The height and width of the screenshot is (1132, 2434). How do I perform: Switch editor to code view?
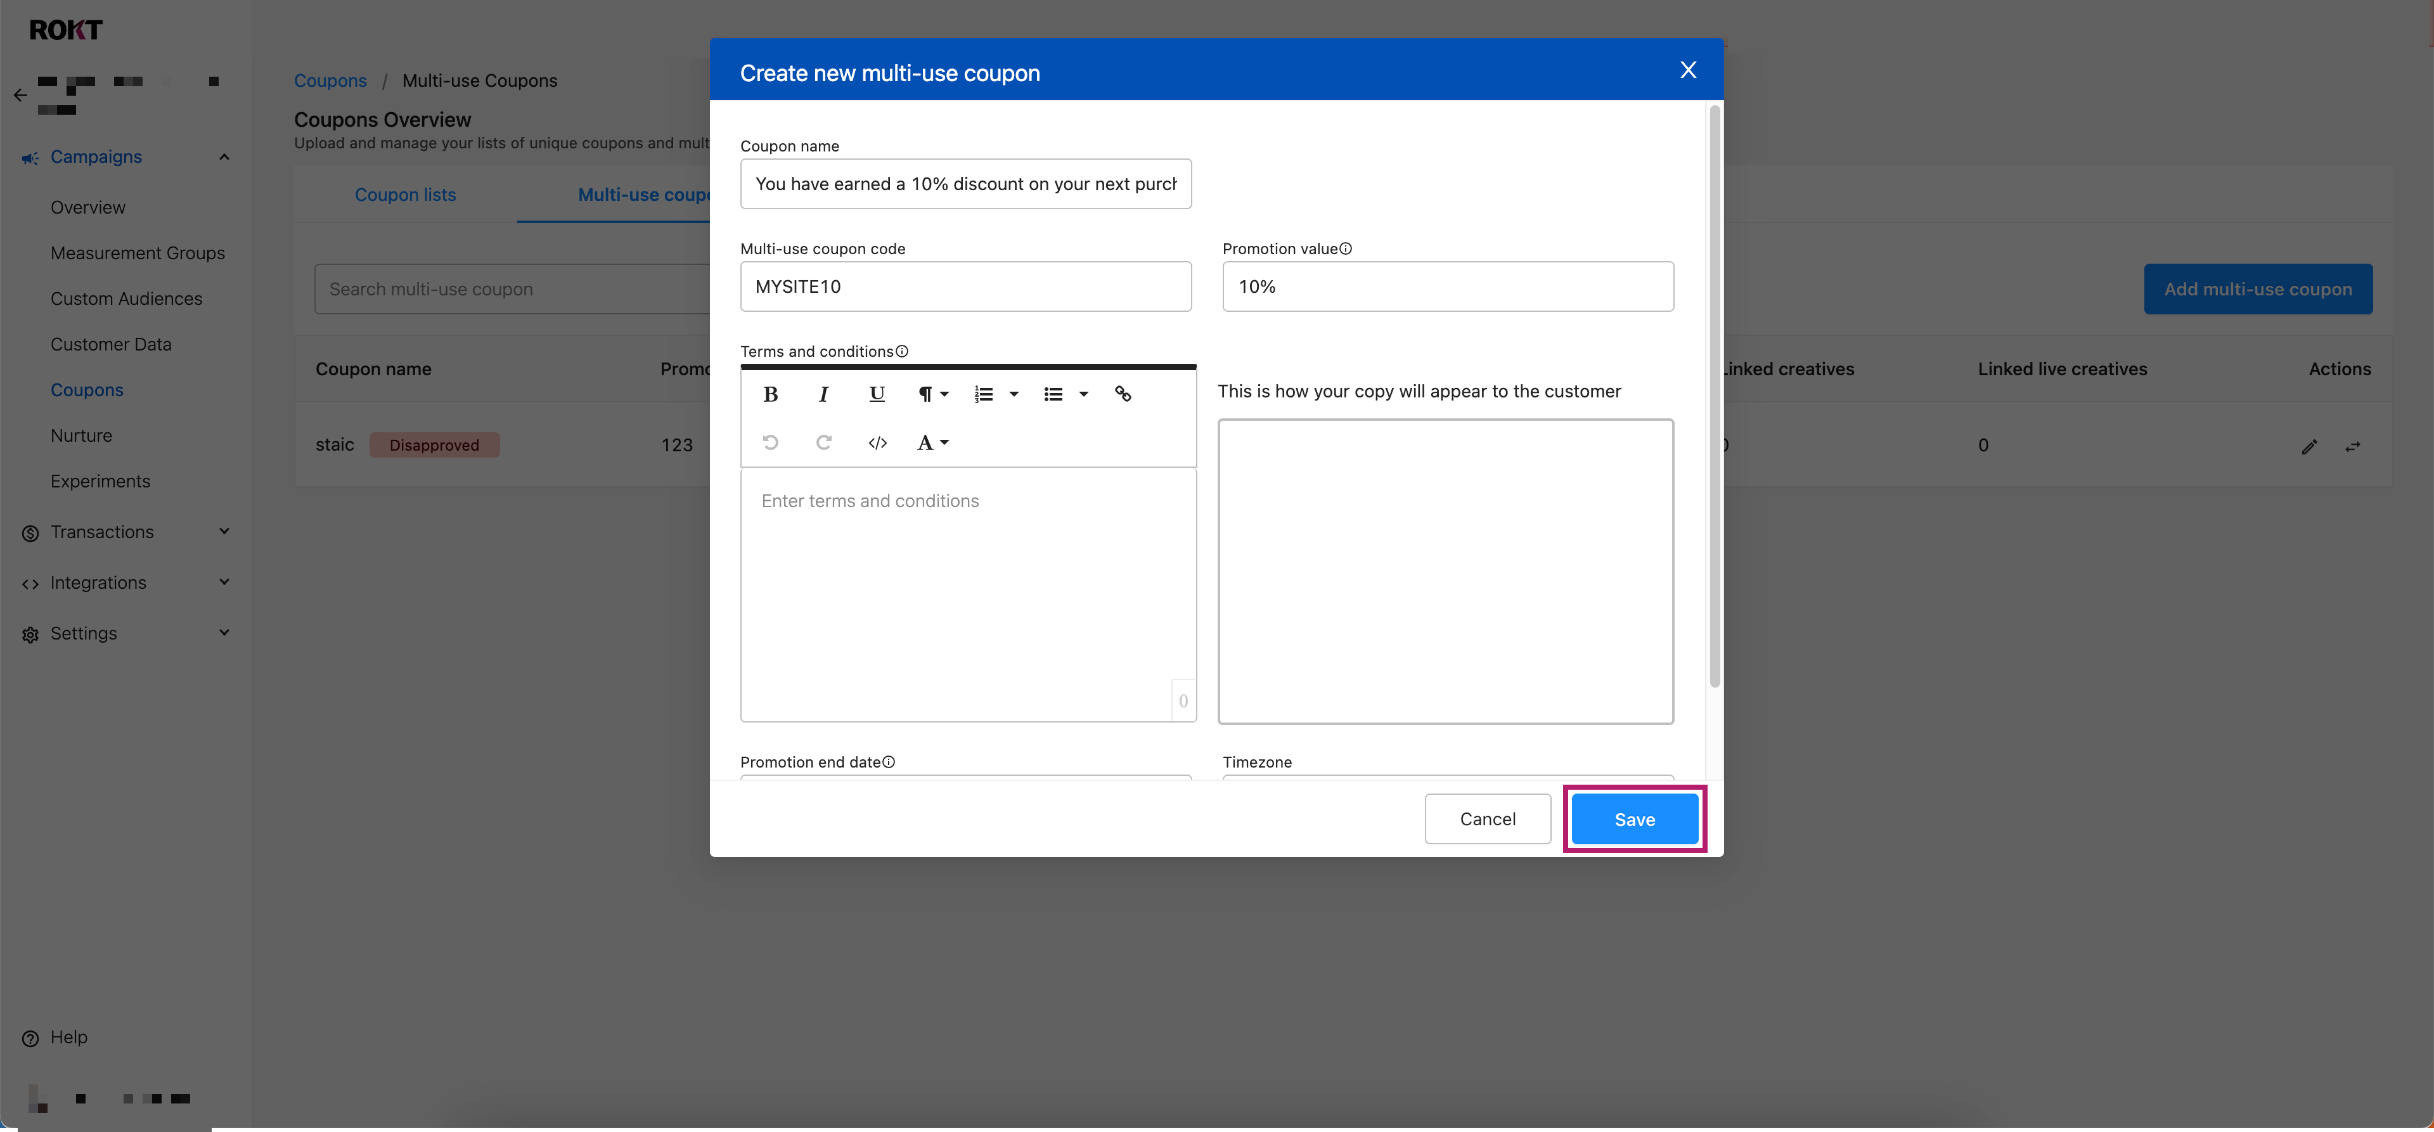877,442
